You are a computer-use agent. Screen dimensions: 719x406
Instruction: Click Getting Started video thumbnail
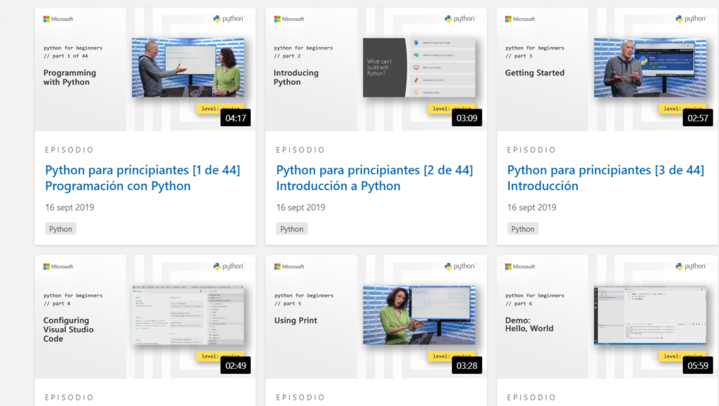coord(649,67)
